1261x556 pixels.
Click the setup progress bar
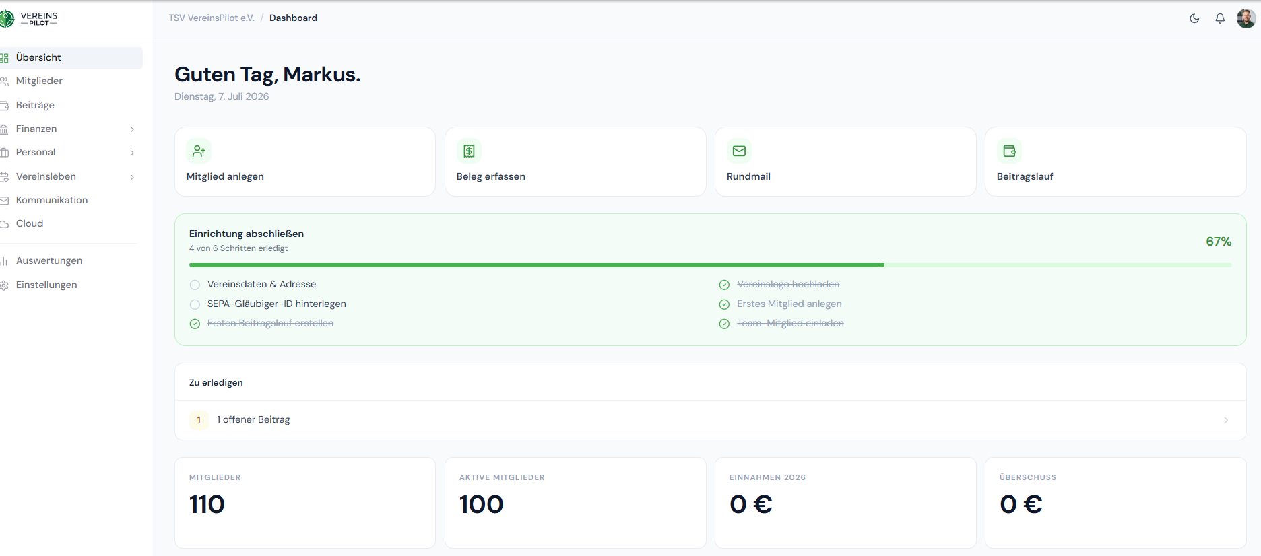(x=711, y=265)
